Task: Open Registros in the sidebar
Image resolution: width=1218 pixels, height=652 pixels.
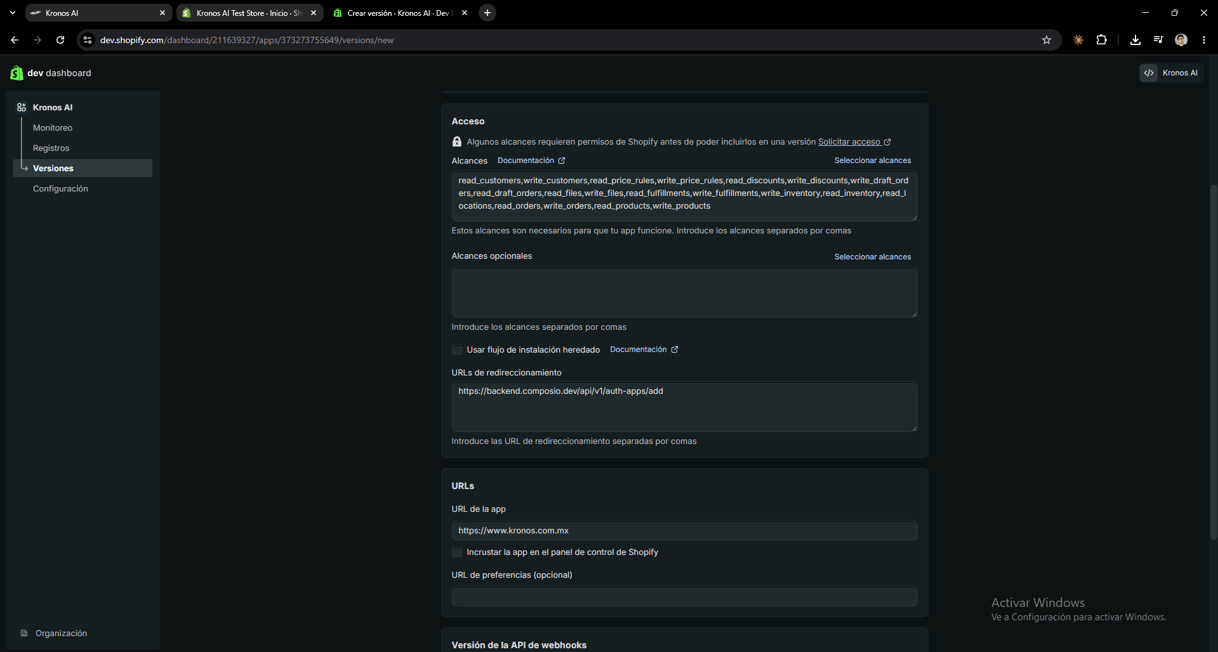Action: pyautogui.click(x=51, y=148)
